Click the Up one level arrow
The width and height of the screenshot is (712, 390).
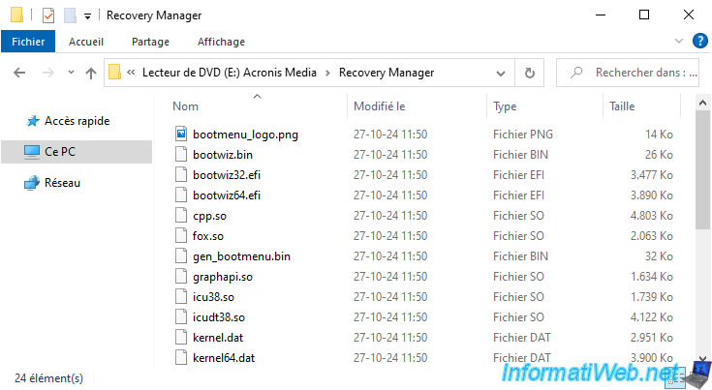[x=91, y=73]
